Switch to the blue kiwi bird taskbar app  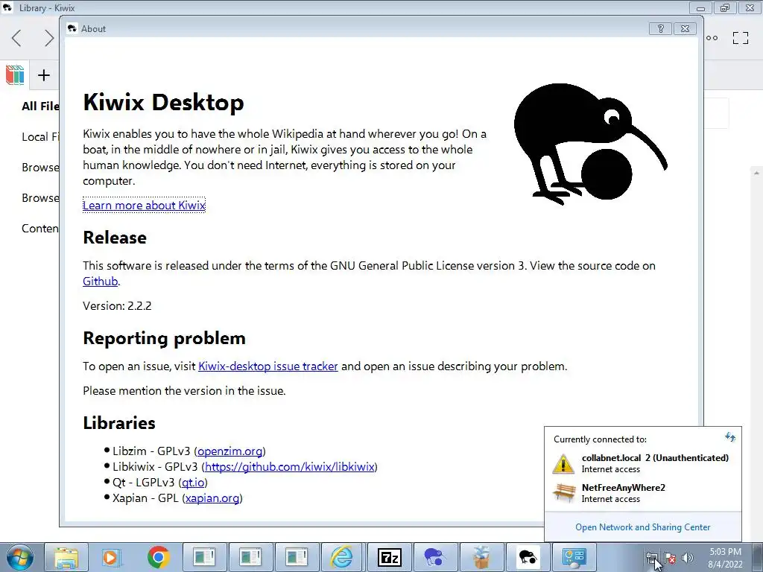point(434,557)
